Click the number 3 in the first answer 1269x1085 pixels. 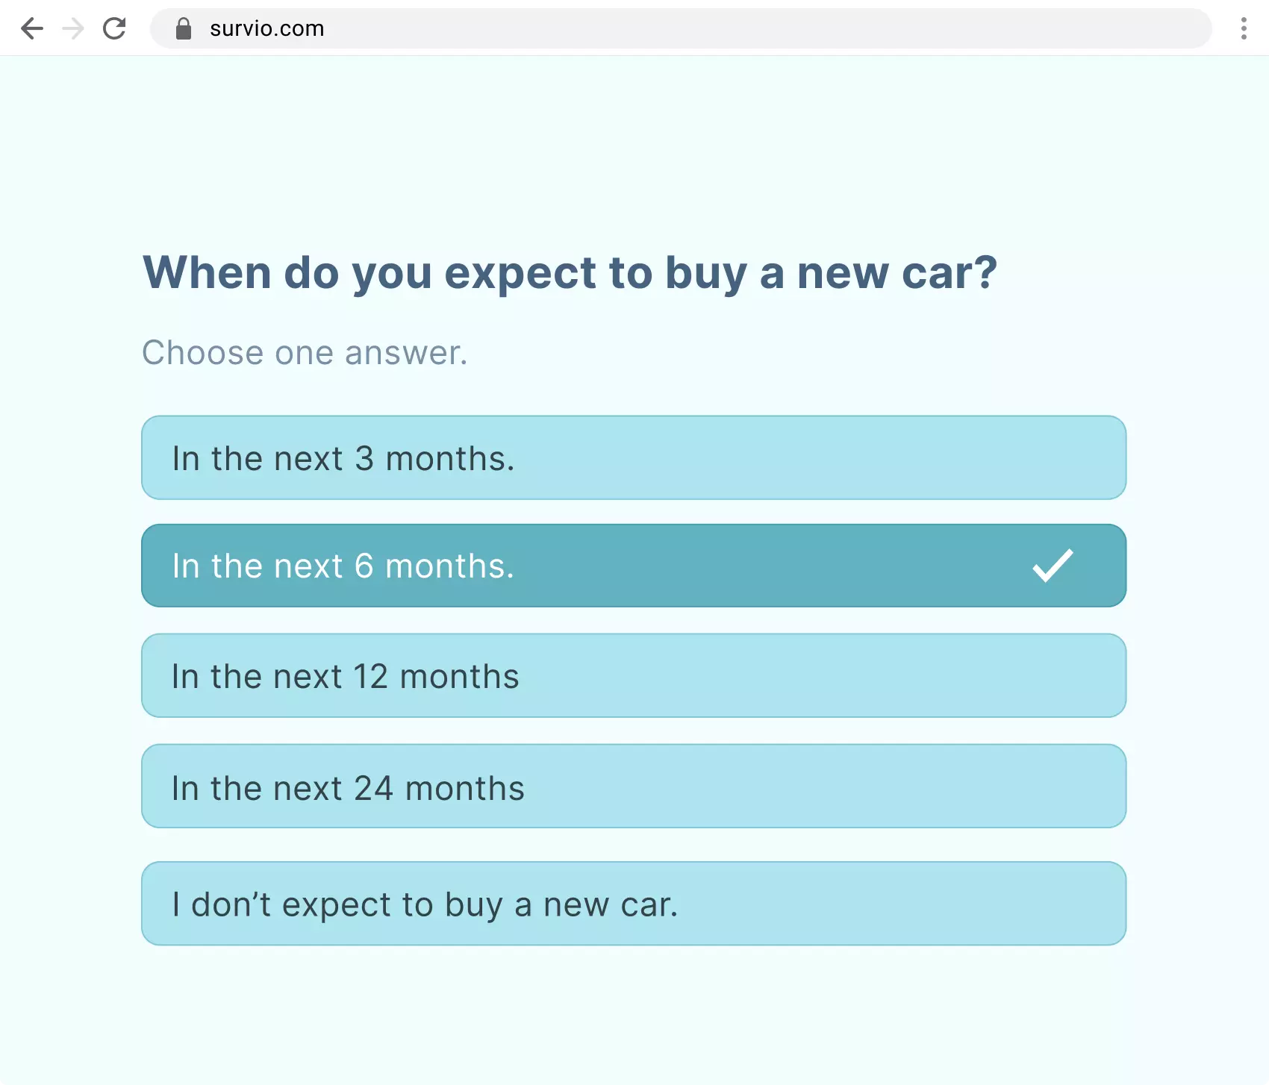pos(364,458)
